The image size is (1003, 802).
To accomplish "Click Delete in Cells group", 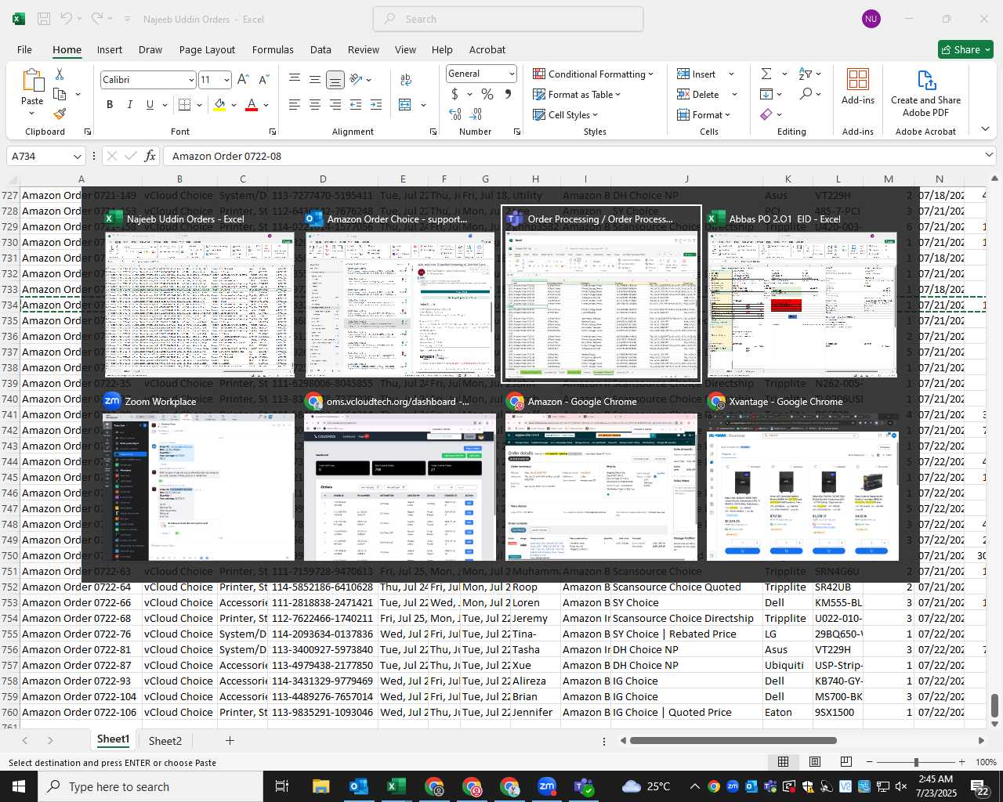I will click(699, 94).
